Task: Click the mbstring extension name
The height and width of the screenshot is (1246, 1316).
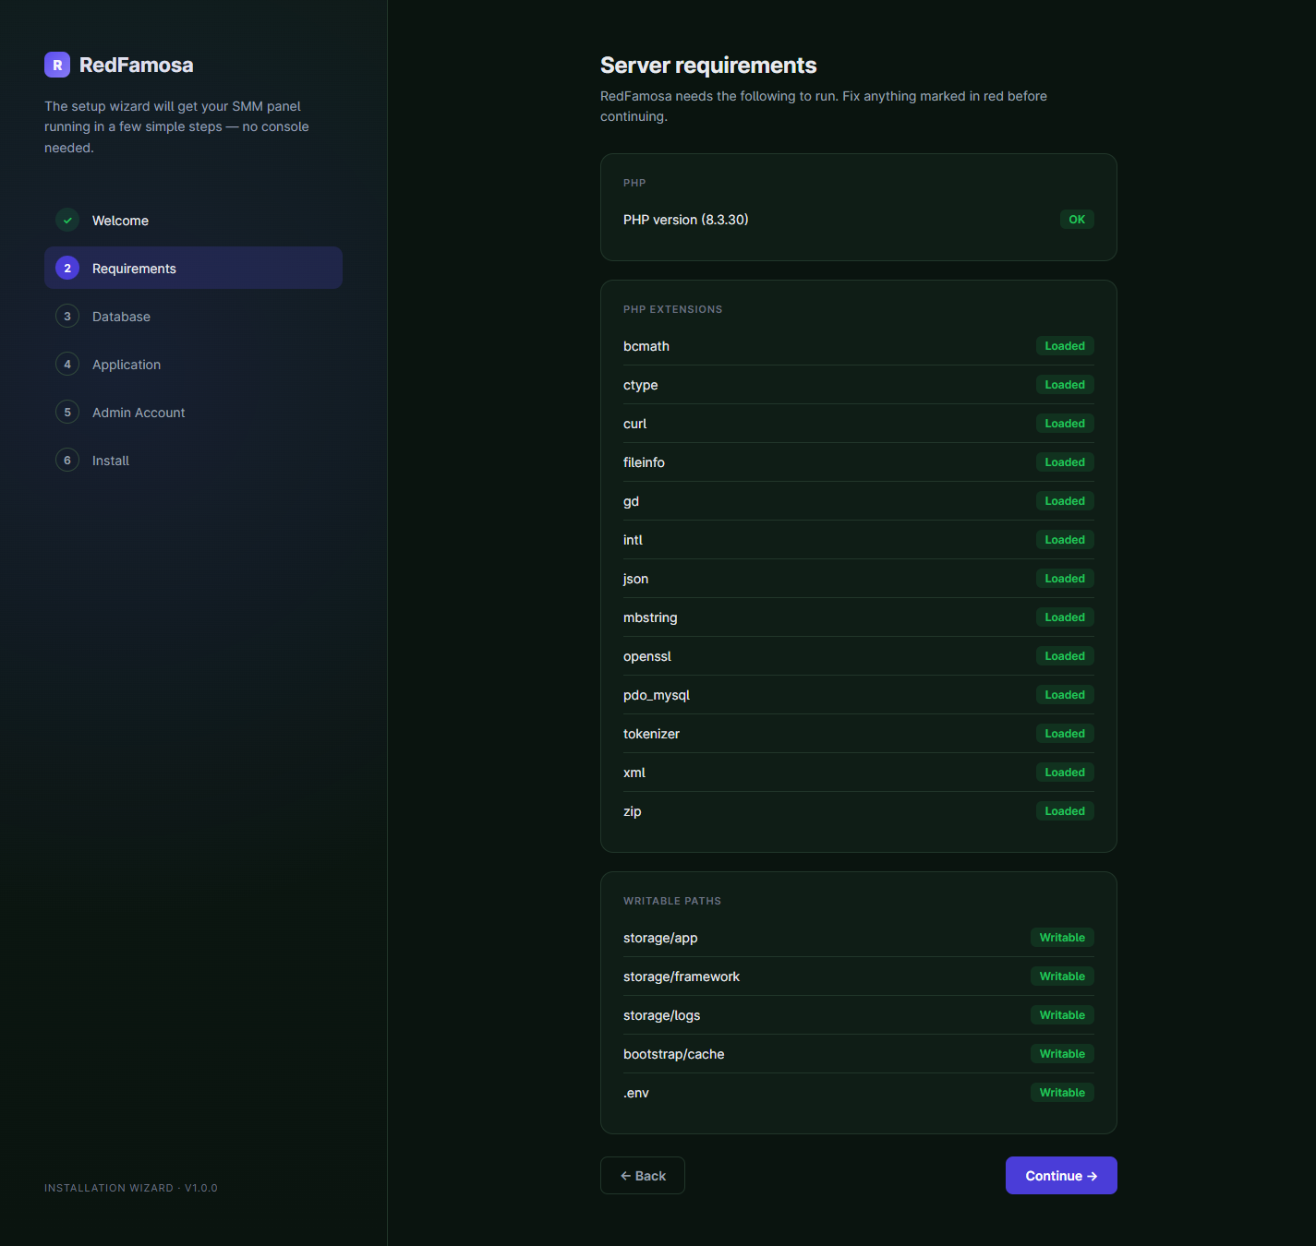Action: pos(650,617)
